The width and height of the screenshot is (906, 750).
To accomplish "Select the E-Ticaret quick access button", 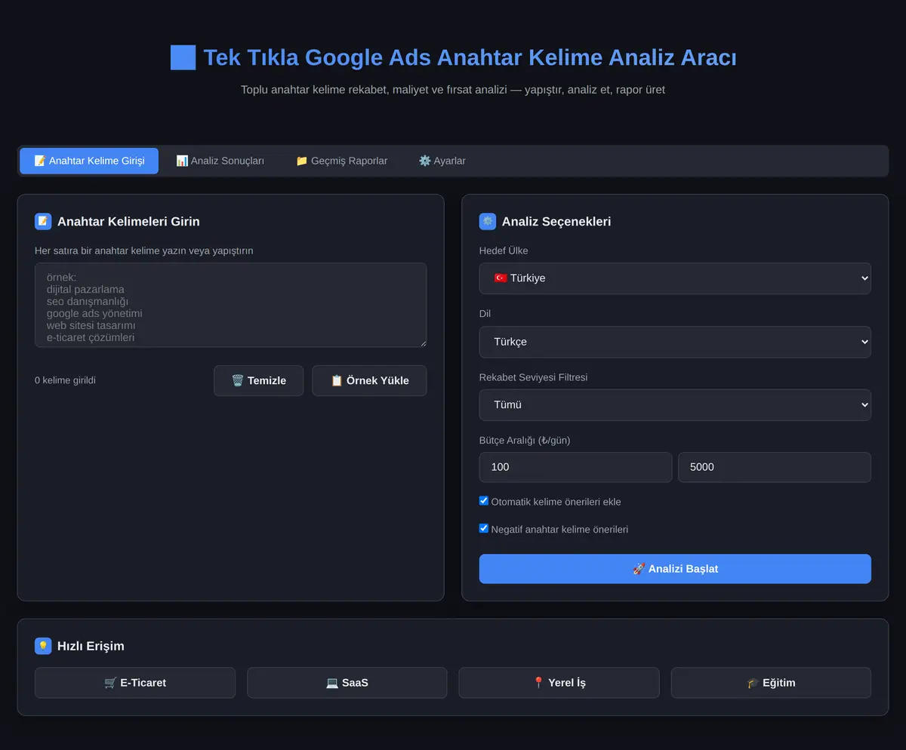I will (135, 683).
